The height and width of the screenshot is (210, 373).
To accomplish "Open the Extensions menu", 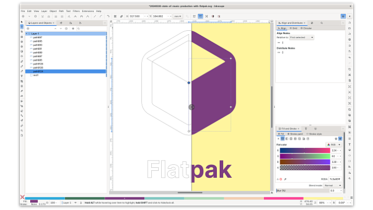I will (x=88, y=11).
